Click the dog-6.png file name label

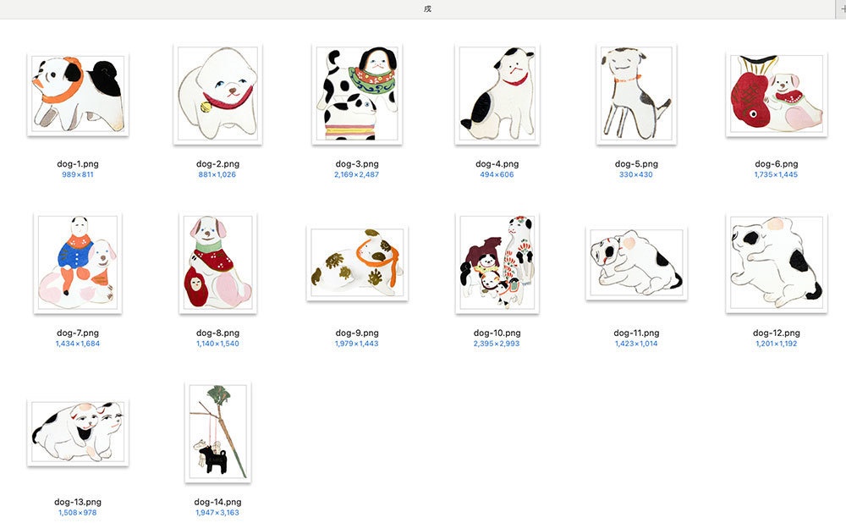[x=777, y=163]
